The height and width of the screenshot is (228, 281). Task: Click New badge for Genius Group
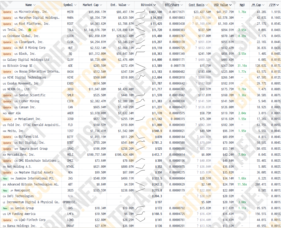click(x=5, y=208)
